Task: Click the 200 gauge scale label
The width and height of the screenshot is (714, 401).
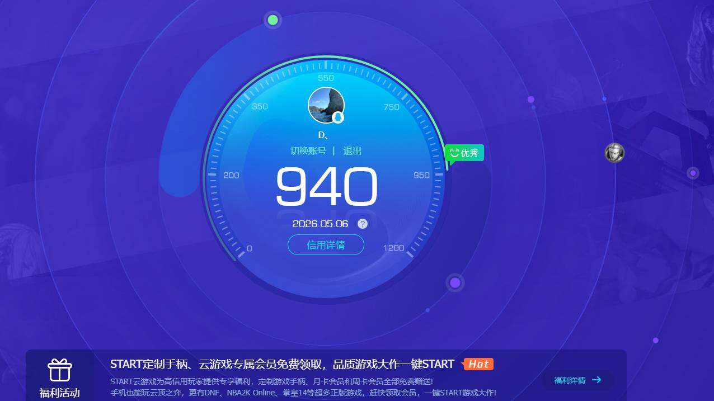Action: tap(231, 175)
